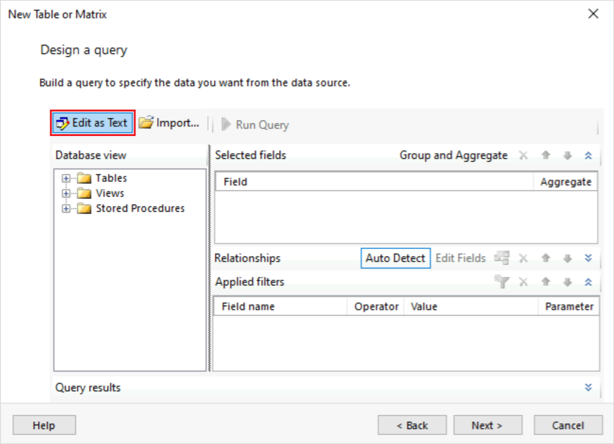Click the Auto Detect button
This screenshot has width=614, height=444.
pos(395,258)
